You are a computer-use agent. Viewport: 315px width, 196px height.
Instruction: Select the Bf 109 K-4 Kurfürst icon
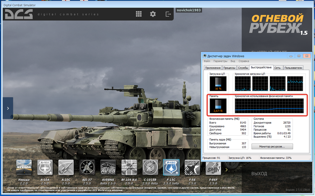point(129,167)
